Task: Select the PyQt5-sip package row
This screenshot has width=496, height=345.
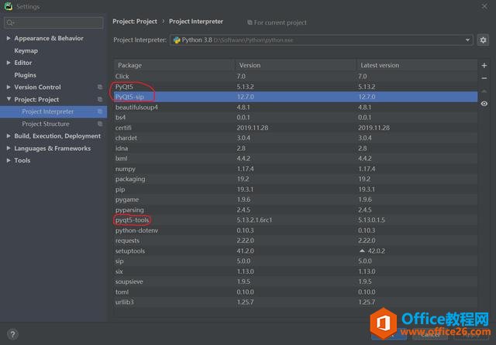Action: click(296, 97)
